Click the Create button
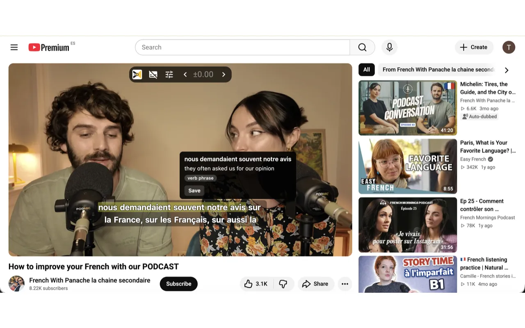The image size is (525, 328). click(x=474, y=47)
